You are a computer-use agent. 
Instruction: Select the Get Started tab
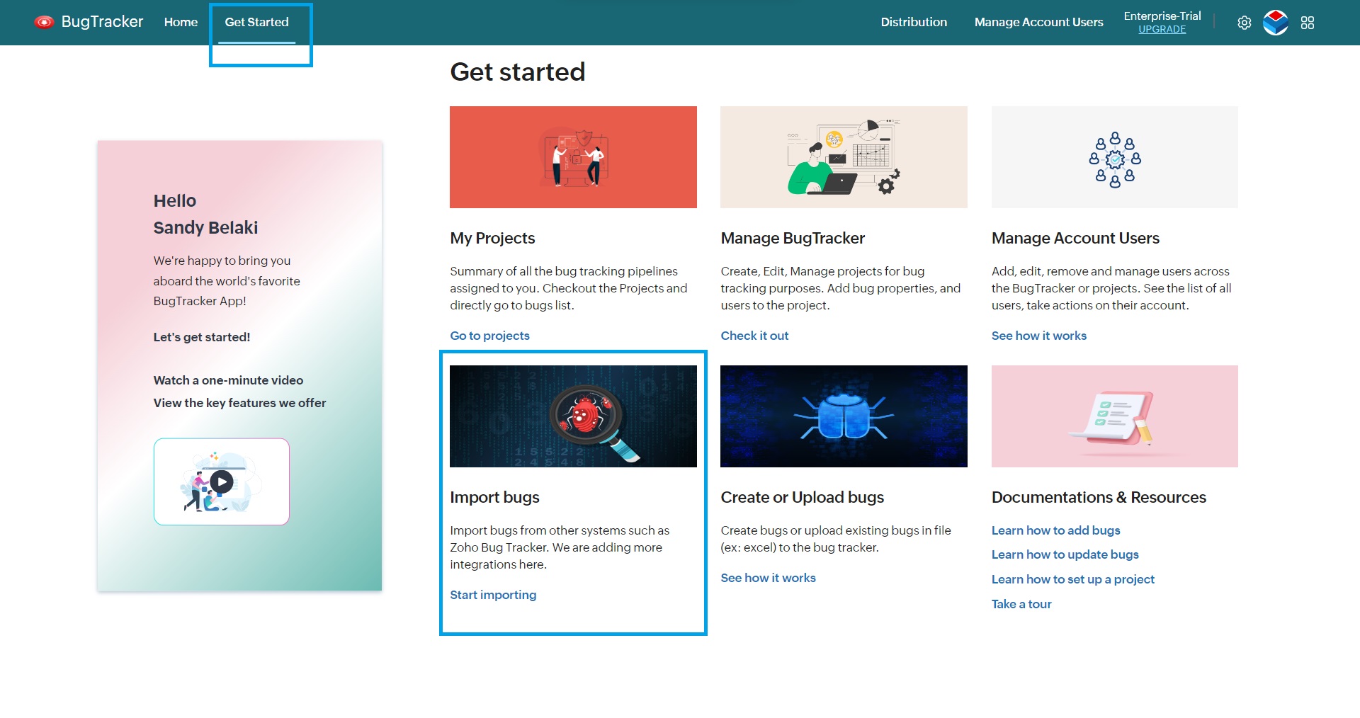(256, 22)
